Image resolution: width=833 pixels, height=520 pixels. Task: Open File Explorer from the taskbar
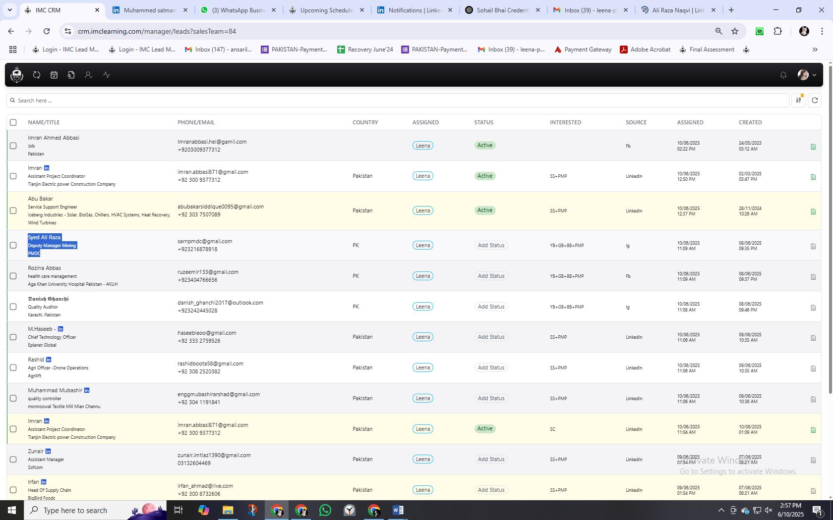228,510
